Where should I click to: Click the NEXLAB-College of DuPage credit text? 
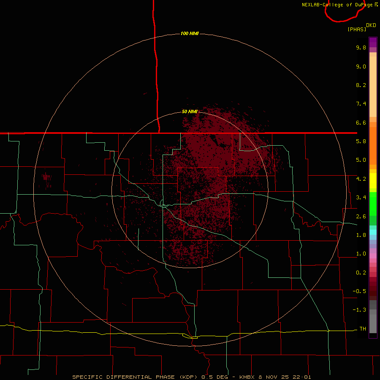[340, 5]
